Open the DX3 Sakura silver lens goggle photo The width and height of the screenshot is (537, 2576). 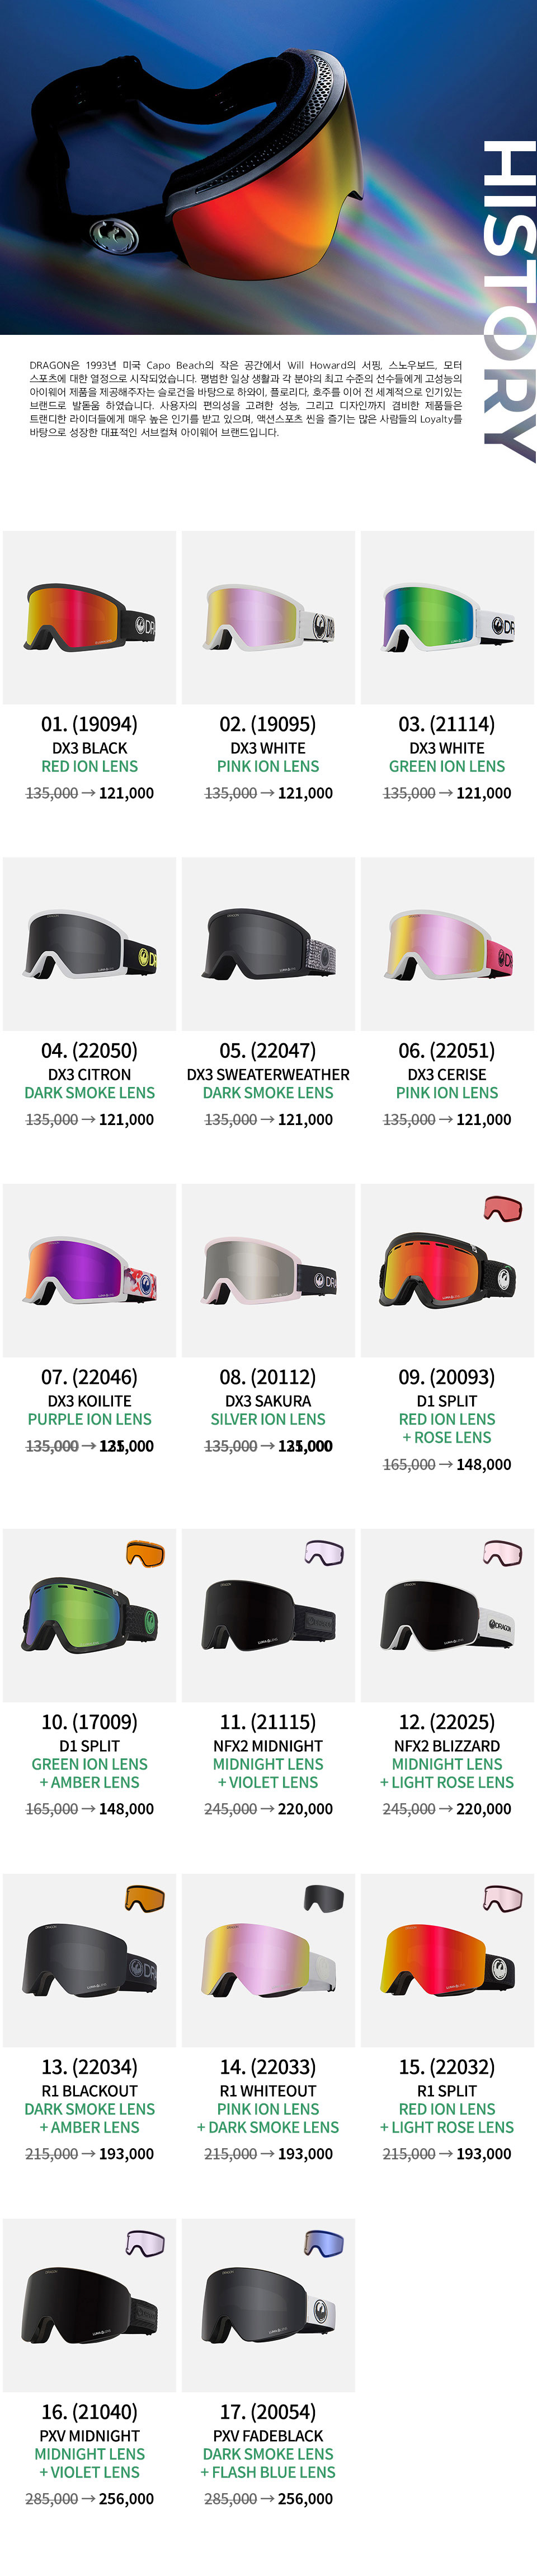pos(268,1270)
